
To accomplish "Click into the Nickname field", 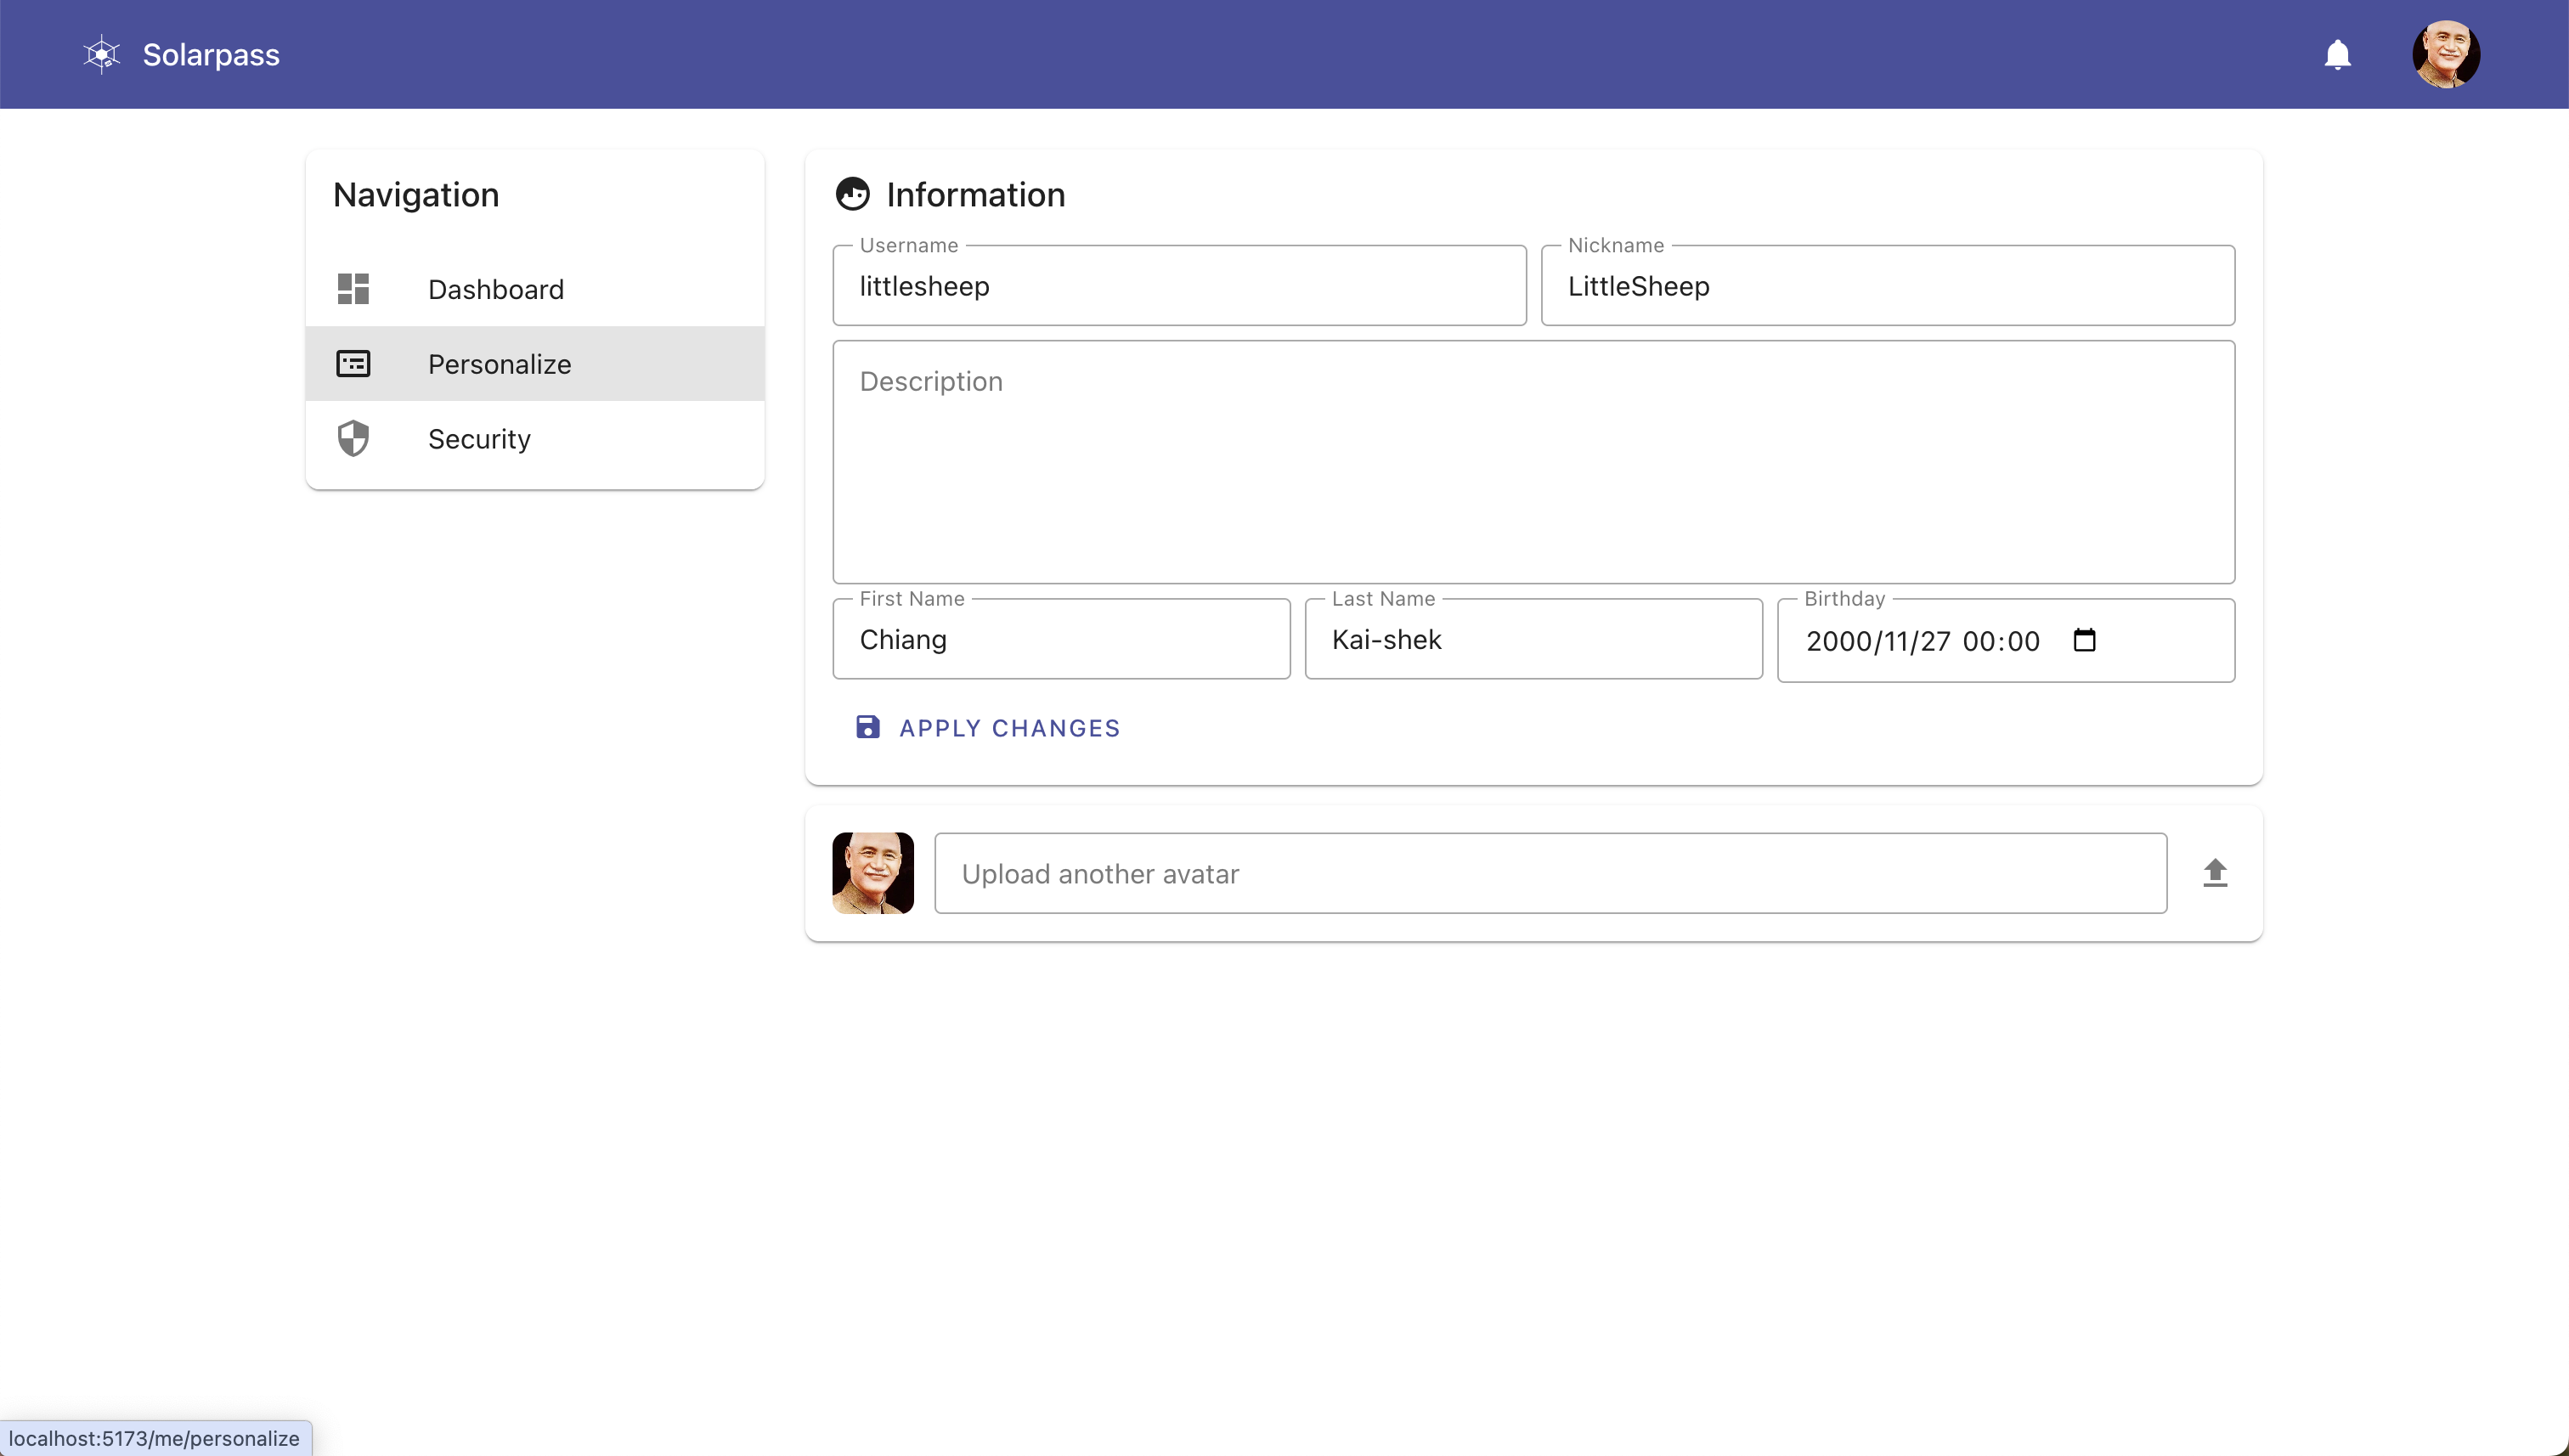I will pyautogui.click(x=1886, y=286).
